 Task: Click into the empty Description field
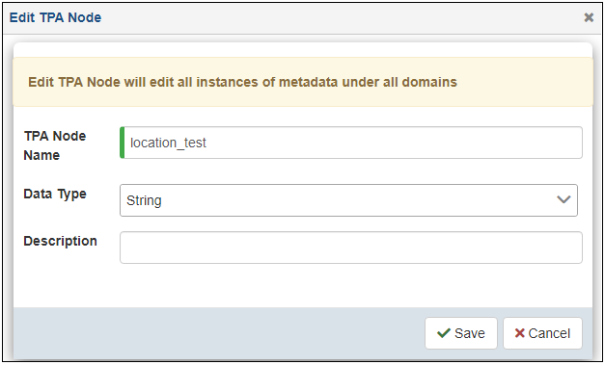[x=351, y=248]
